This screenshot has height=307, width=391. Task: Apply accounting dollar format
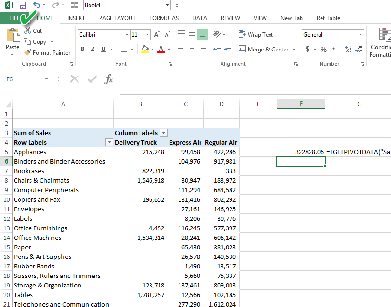(x=308, y=49)
